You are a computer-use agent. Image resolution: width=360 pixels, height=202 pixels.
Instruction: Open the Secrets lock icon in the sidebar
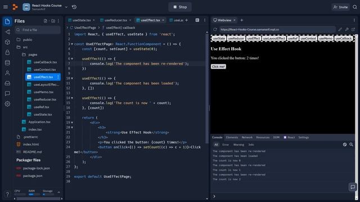7,52
